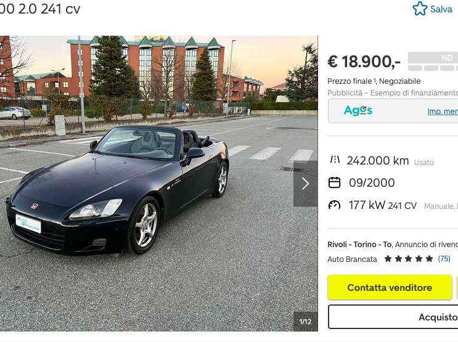Click the 1/12 photo counter
Viewport: 458px width, 342px height.
(305, 322)
